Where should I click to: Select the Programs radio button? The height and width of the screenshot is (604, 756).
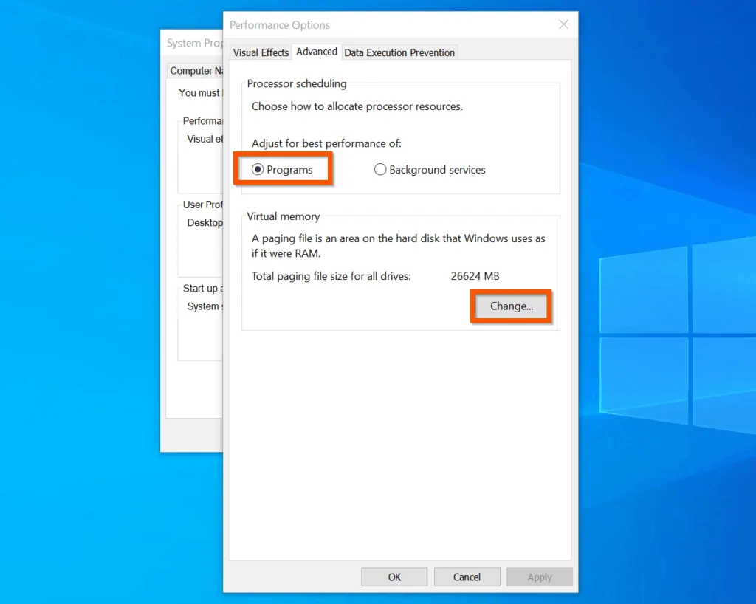point(258,170)
